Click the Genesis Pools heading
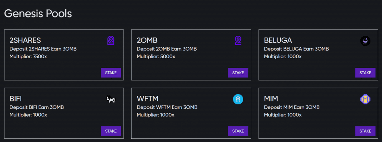This screenshot has width=382, height=142. (x=38, y=14)
